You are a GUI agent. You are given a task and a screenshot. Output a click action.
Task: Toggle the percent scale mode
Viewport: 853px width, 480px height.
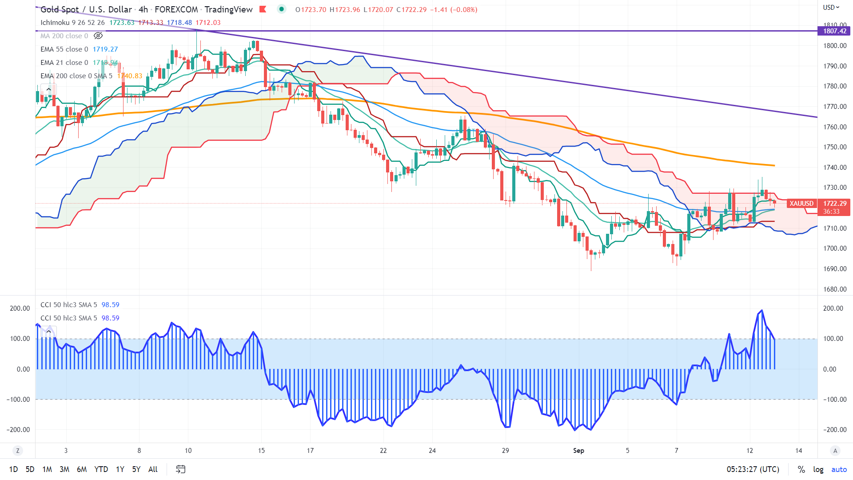click(x=801, y=469)
